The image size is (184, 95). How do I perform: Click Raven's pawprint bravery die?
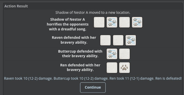pyautogui.click(x=131, y=40)
